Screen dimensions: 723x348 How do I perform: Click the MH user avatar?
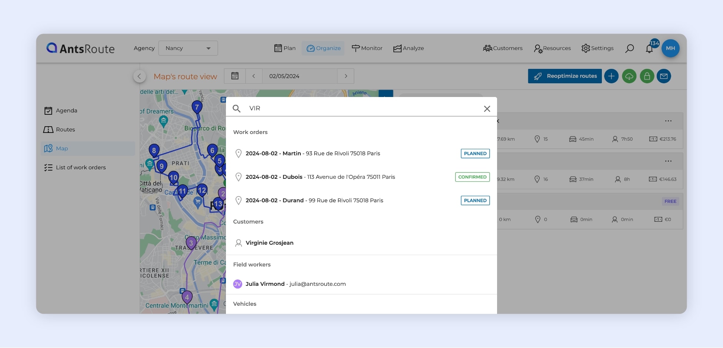tap(670, 48)
